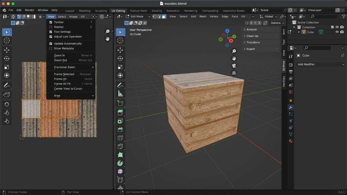The width and height of the screenshot is (347, 195).
Task: Open Global transform orientation dropdown
Action: (268, 16)
